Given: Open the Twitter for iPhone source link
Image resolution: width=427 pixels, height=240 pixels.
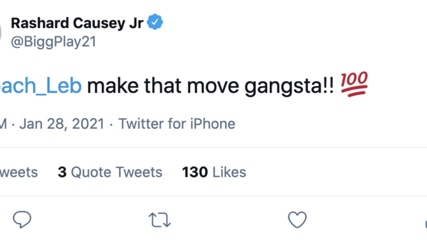Looking at the screenshot, I should coord(176,124).
